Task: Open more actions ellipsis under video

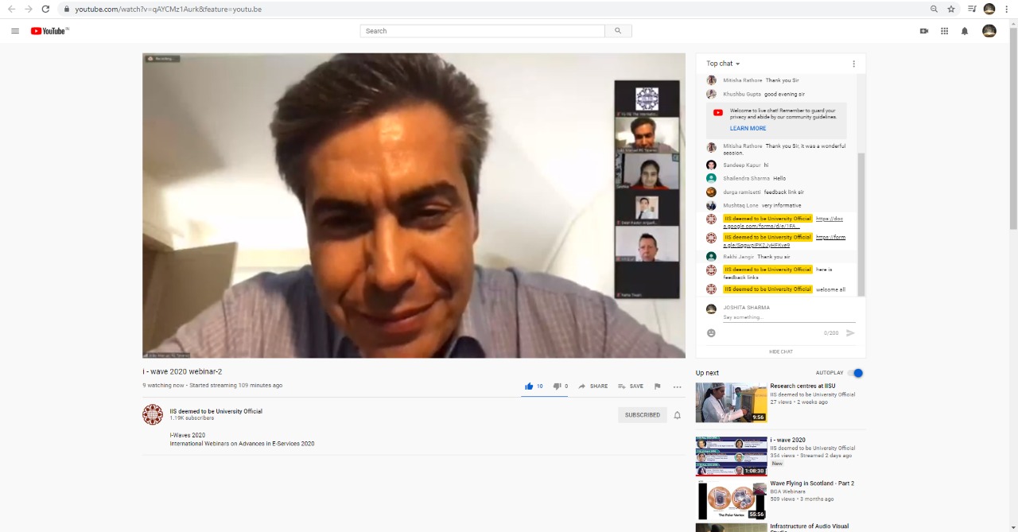Action: click(677, 386)
